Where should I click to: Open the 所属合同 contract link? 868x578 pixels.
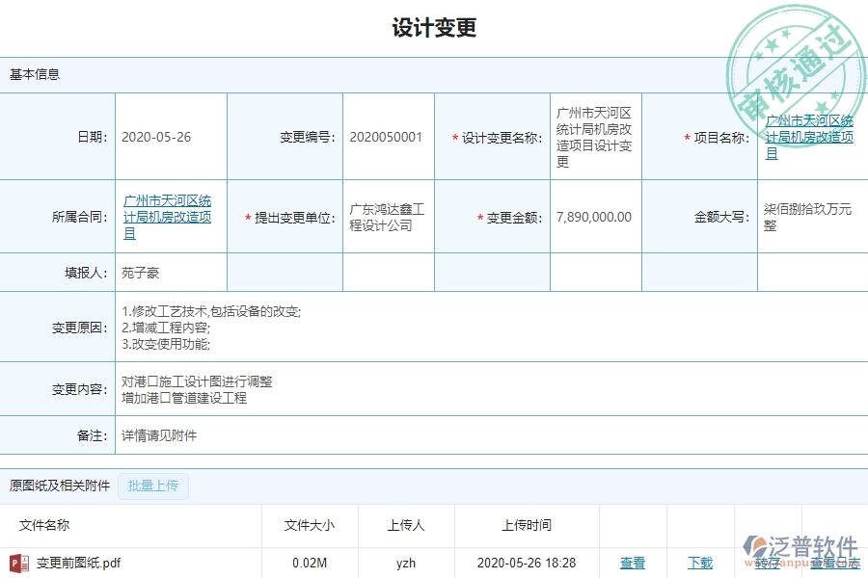pyautogui.click(x=168, y=216)
